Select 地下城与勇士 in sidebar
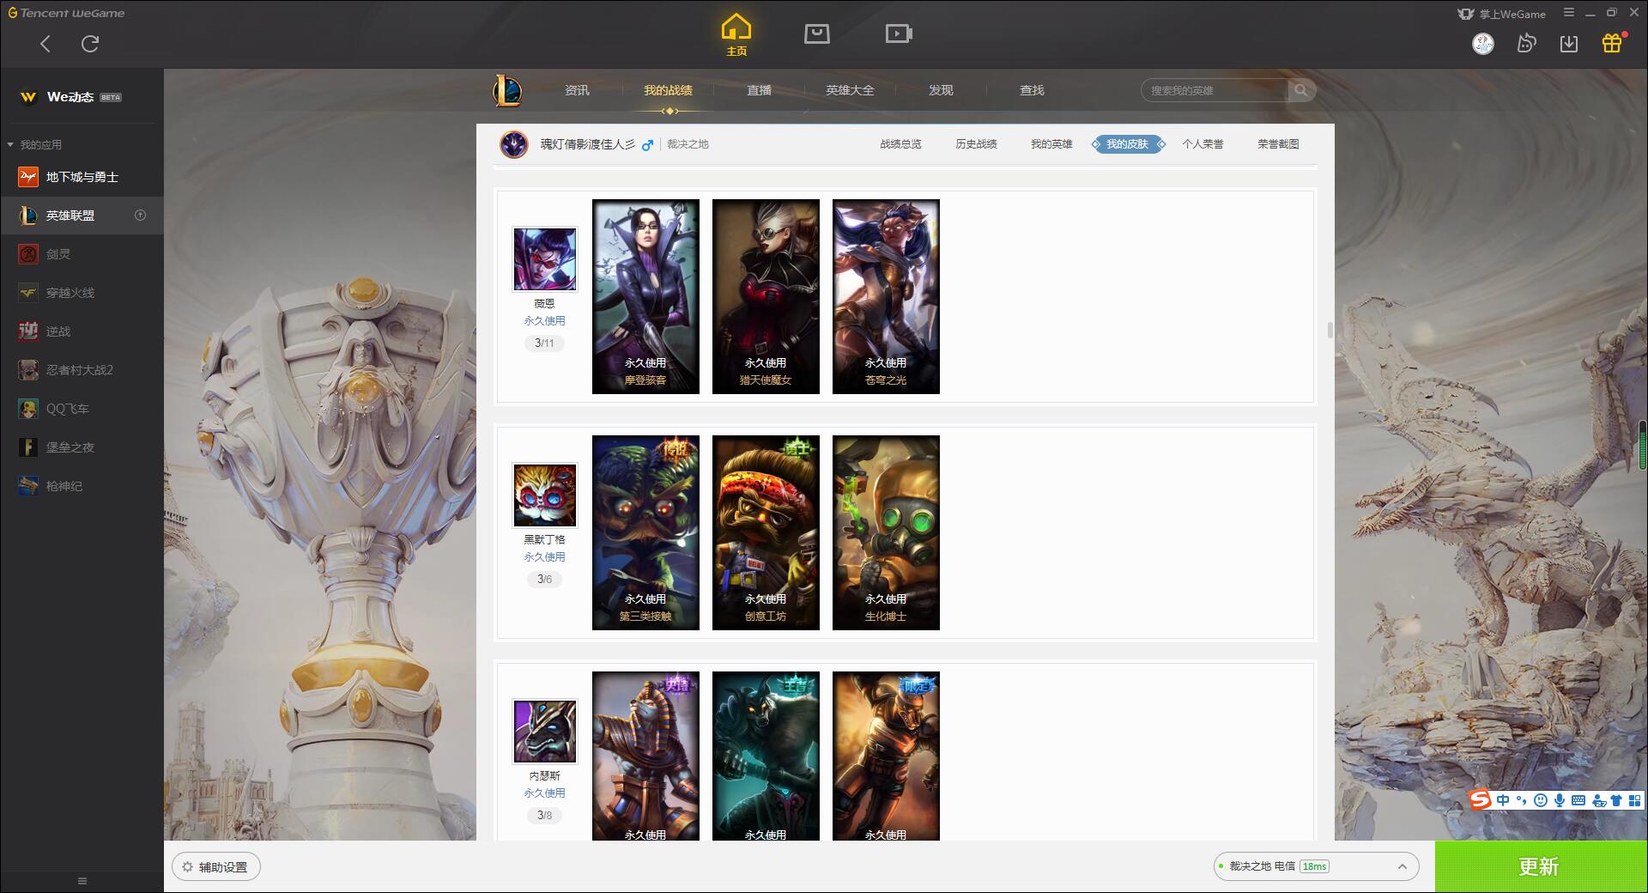The image size is (1648, 893). [x=82, y=177]
